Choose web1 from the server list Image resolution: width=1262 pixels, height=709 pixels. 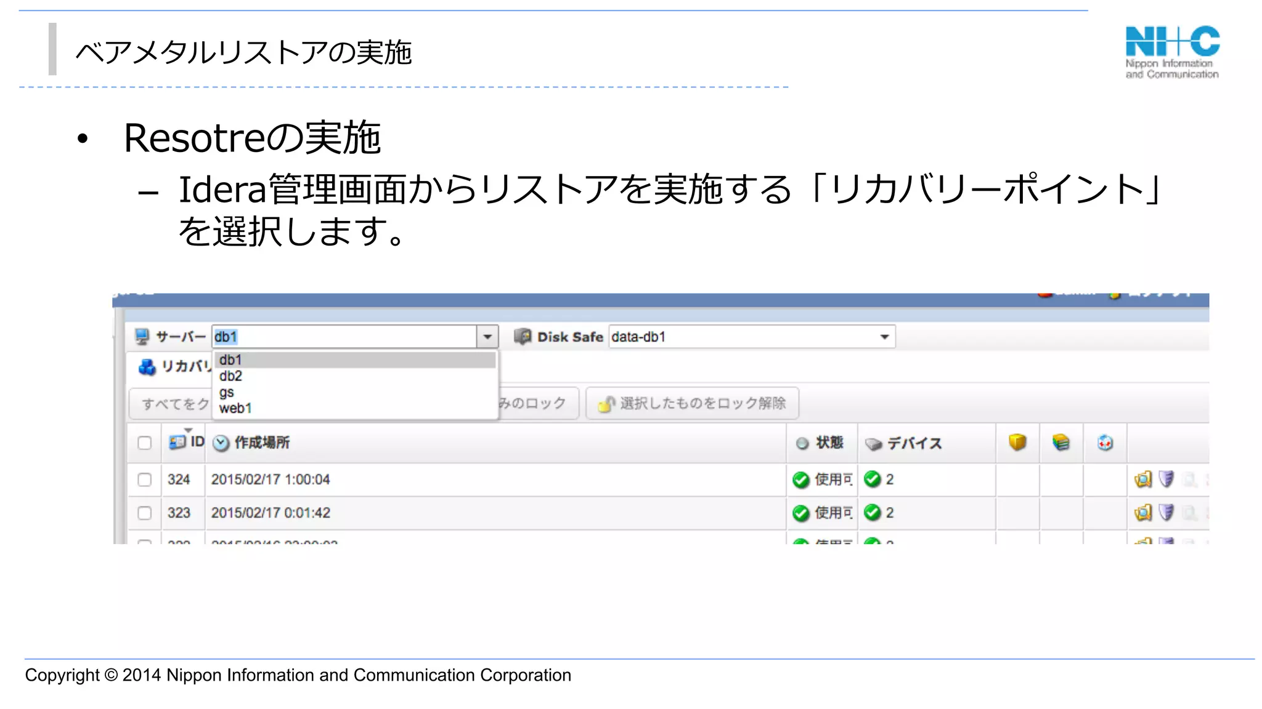tap(355, 408)
